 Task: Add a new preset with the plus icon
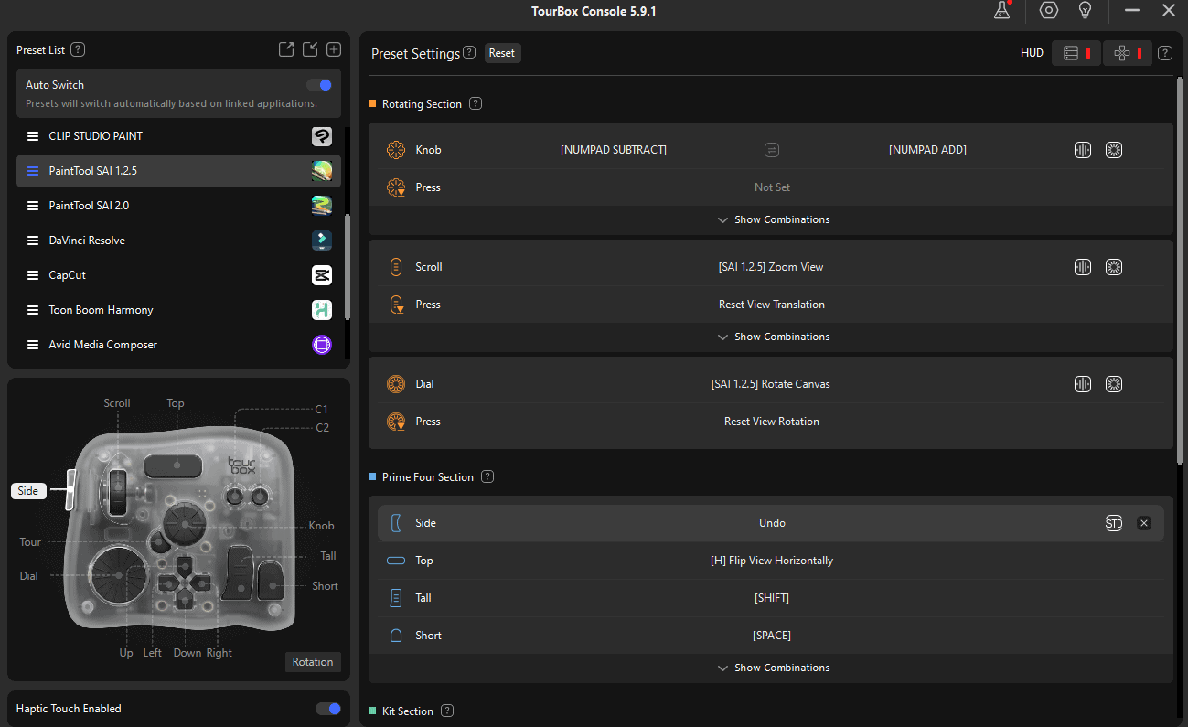pos(334,49)
